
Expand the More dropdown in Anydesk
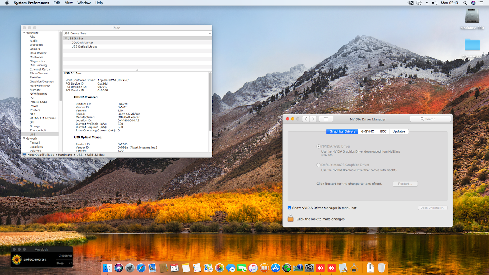coord(64,264)
